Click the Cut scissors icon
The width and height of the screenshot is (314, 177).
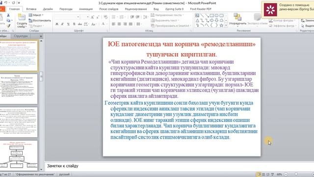8,15
